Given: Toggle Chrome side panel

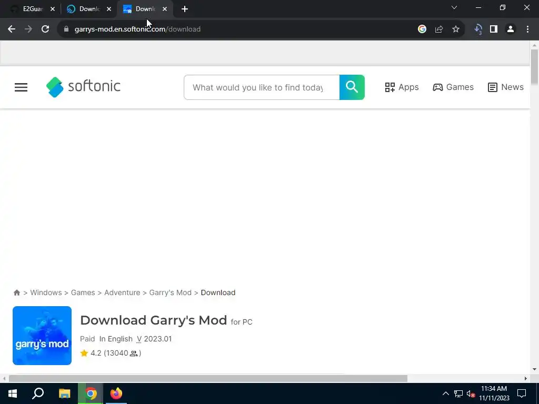Looking at the screenshot, I should point(494,29).
